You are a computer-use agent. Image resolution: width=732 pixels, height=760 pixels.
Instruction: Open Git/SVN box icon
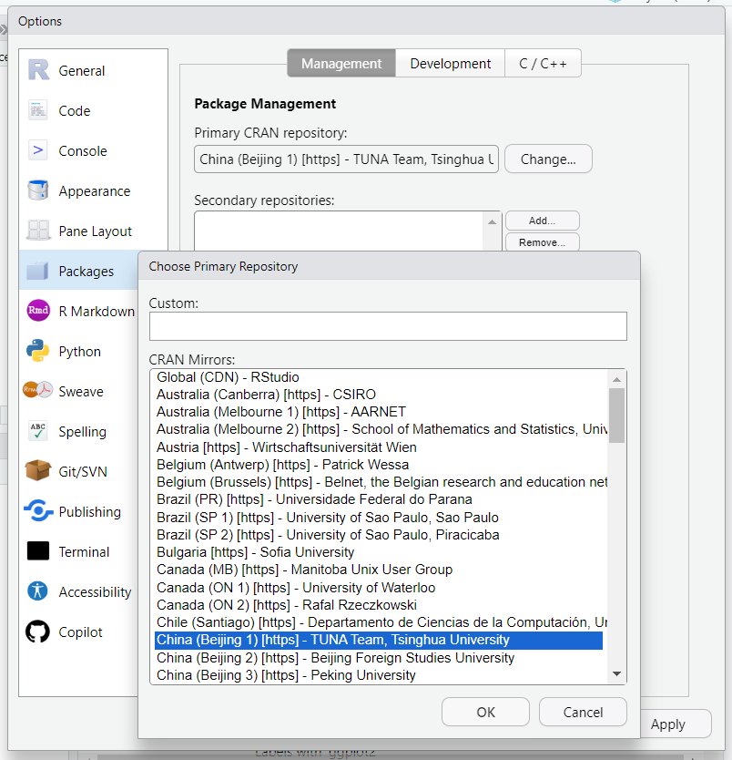point(38,472)
